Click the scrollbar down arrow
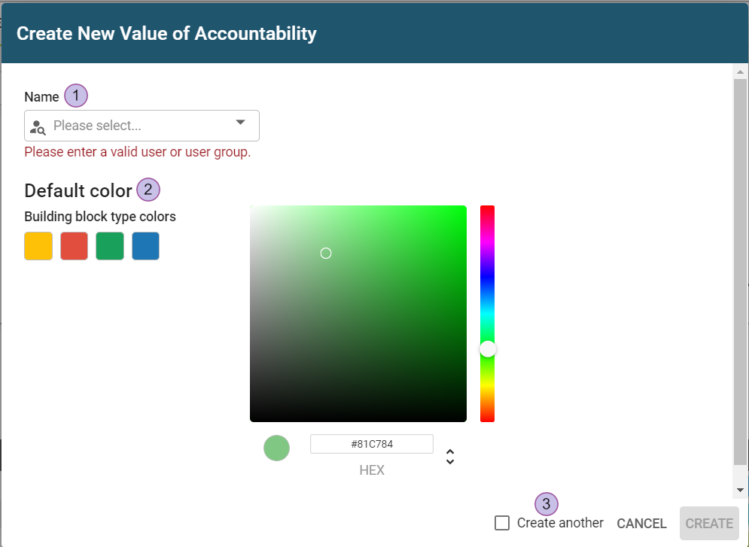The height and width of the screenshot is (547, 749). click(x=740, y=490)
